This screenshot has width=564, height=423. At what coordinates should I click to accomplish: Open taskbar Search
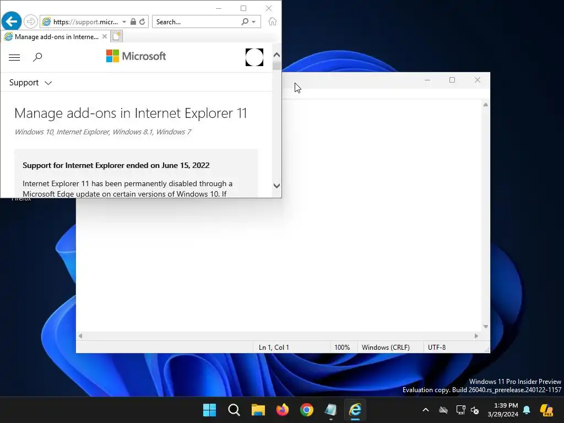click(x=234, y=410)
